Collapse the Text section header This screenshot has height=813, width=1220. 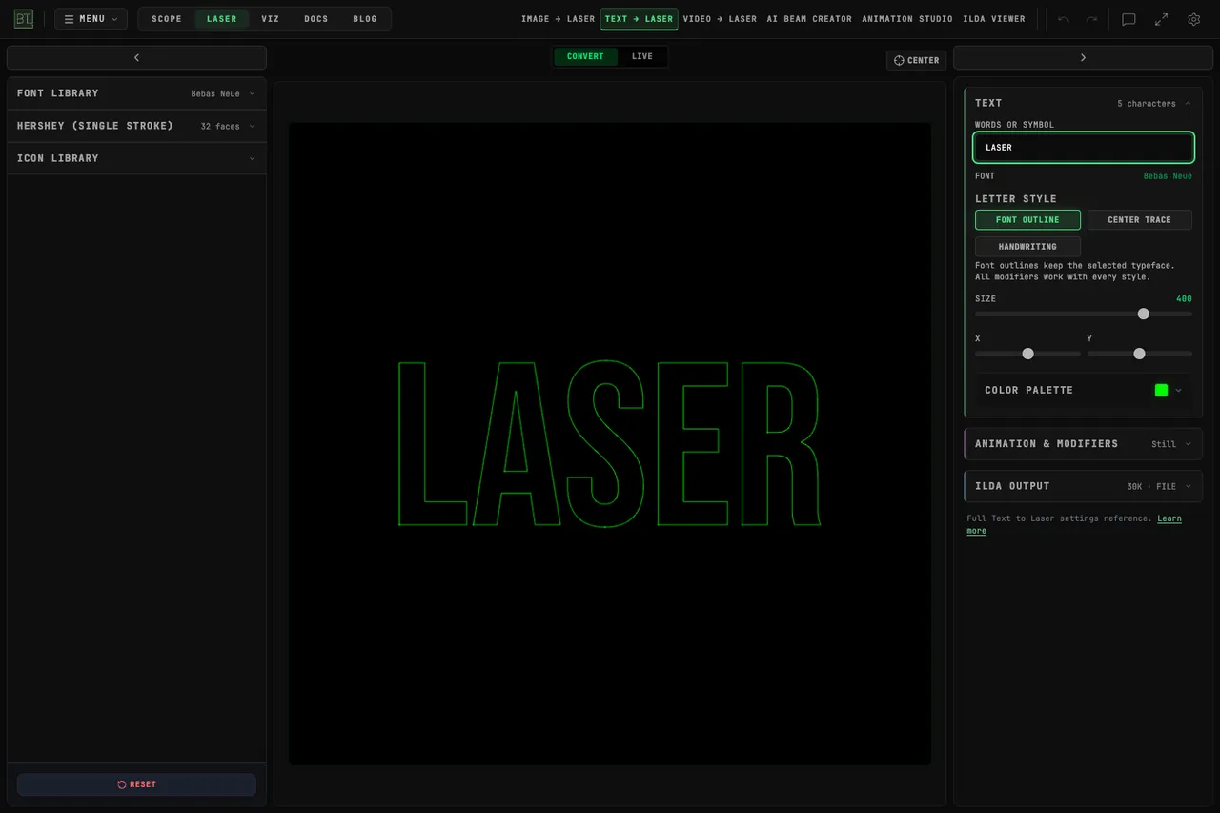[1084, 103]
